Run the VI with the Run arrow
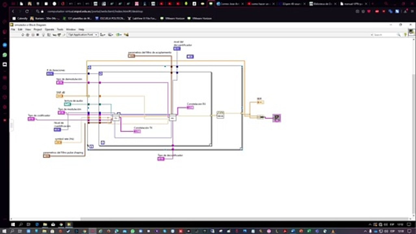The image size is (416, 234). click(x=23, y=35)
